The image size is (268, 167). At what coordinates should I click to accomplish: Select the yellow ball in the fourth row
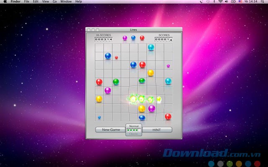coord(151,73)
